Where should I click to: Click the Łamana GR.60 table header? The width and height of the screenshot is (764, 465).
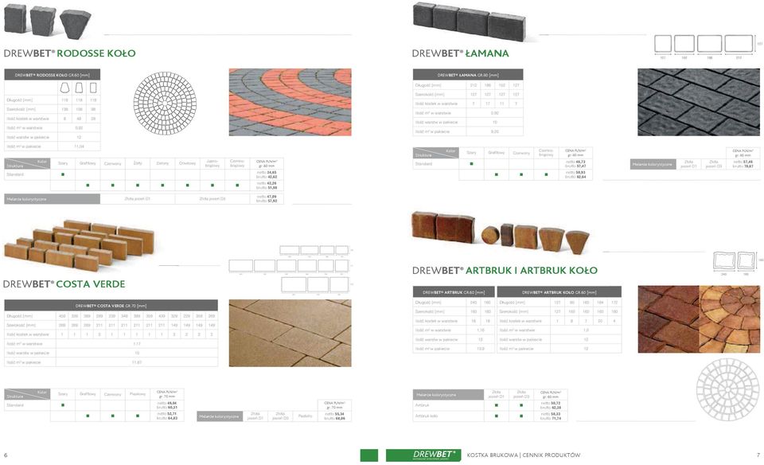pos(468,75)
